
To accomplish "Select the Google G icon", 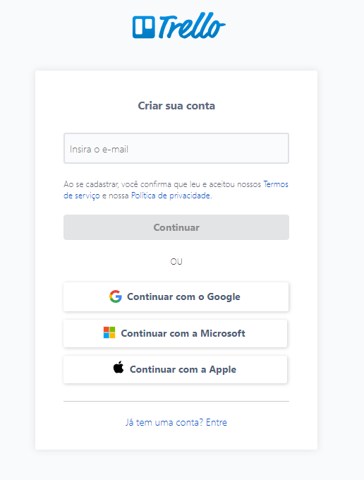I will pyautogui.click(x=116, y=296).
